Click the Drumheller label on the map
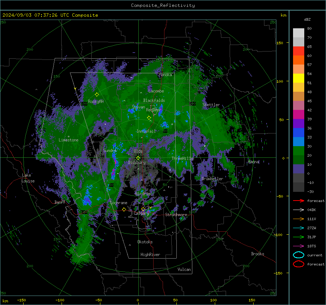The width and height of the screenshot is (326, 305). coord(212,179)
